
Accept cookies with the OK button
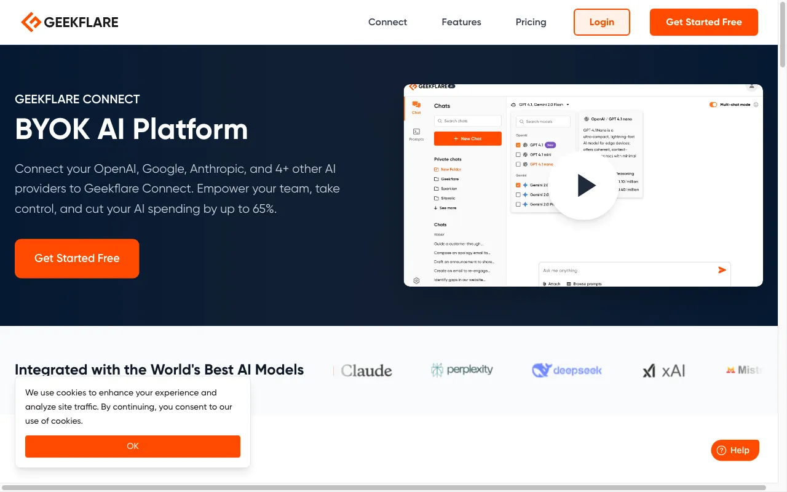pyautogui.click(x=133, y=446)
